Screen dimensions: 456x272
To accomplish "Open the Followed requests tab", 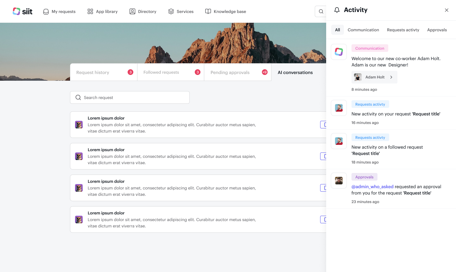I will 161,72.
